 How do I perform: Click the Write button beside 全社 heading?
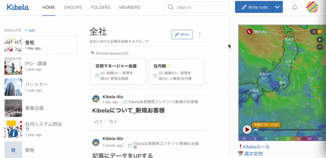click(182, 34)
